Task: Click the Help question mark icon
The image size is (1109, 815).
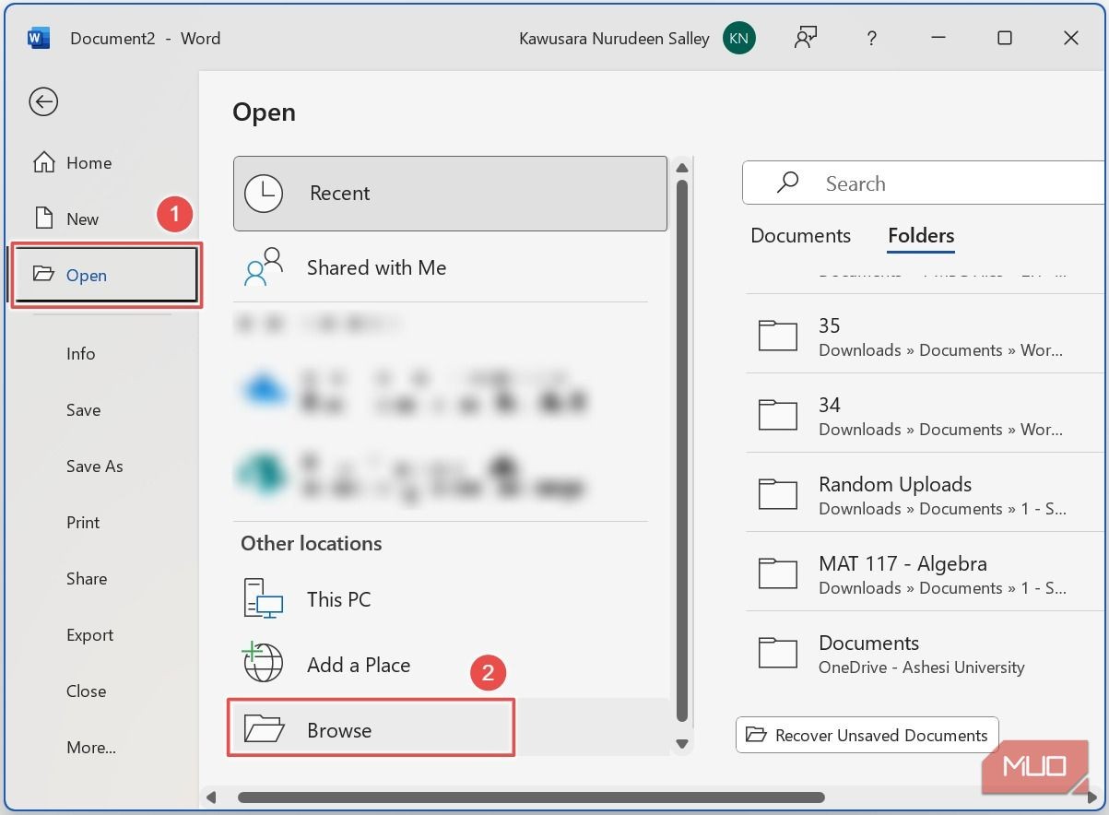Action: point(872,39)
